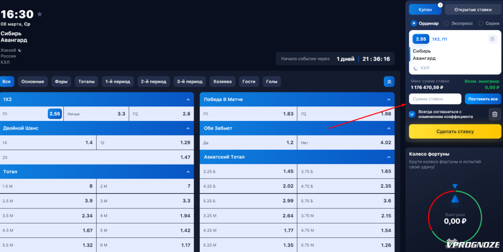Show Гости markets filter
This screenshot has height=252, width=503.
pyautogui.click(x=248, y=82)
